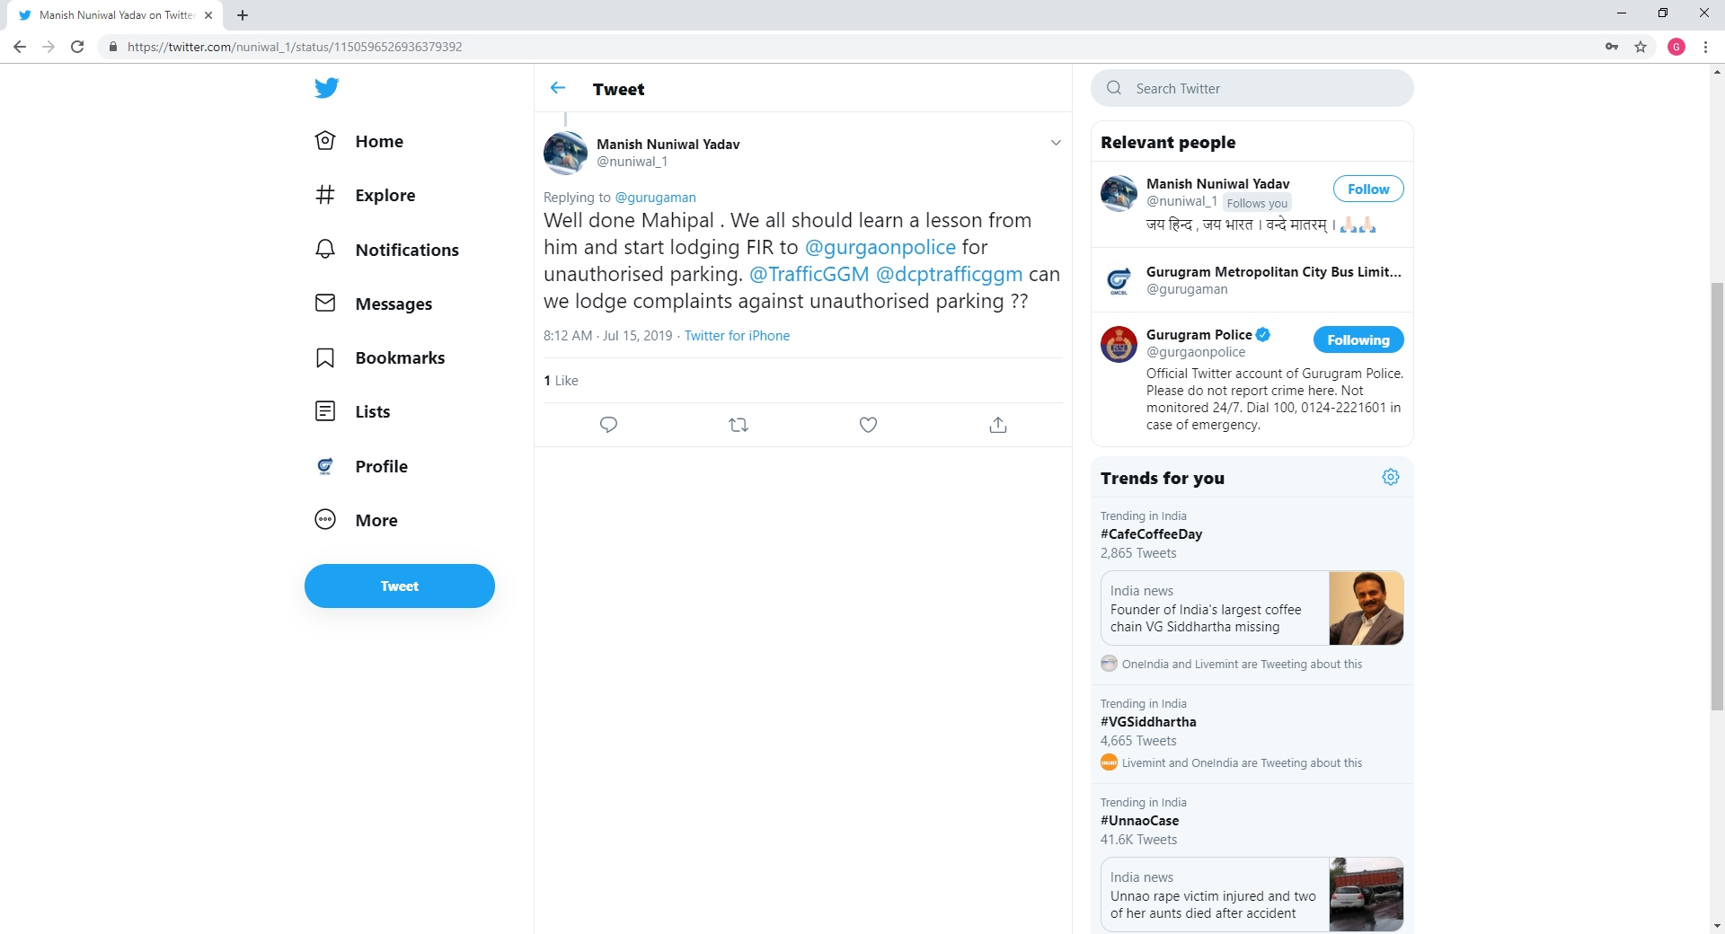The image size is (1725, 934).
Task: Open Trends settings gear icon
Action: click(1390, 477)
